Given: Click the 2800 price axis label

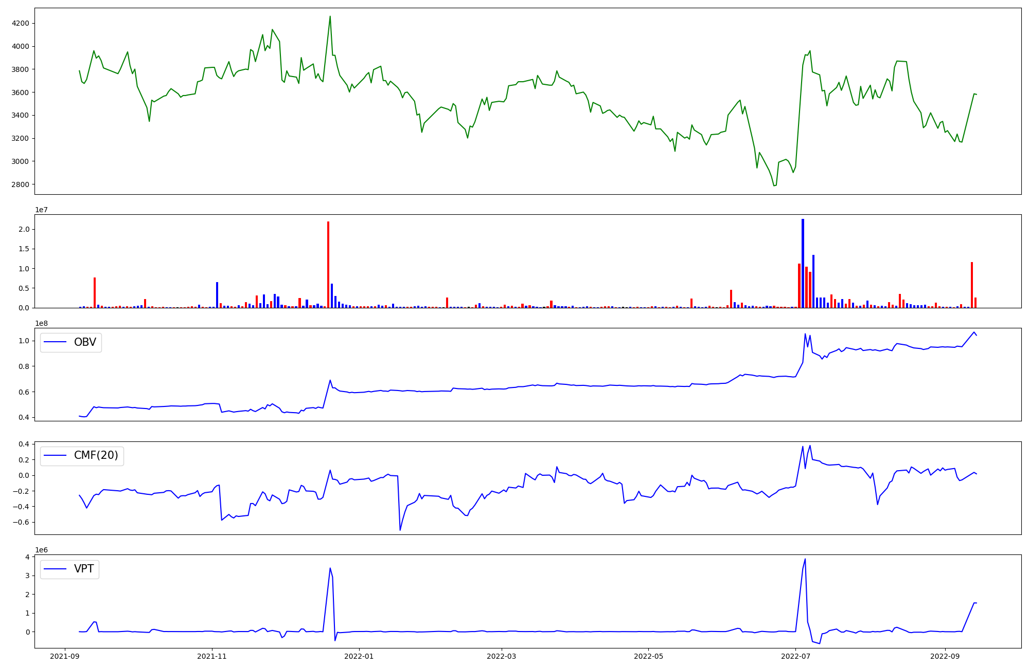Looking at the screenshot, I should coord(21,184).
